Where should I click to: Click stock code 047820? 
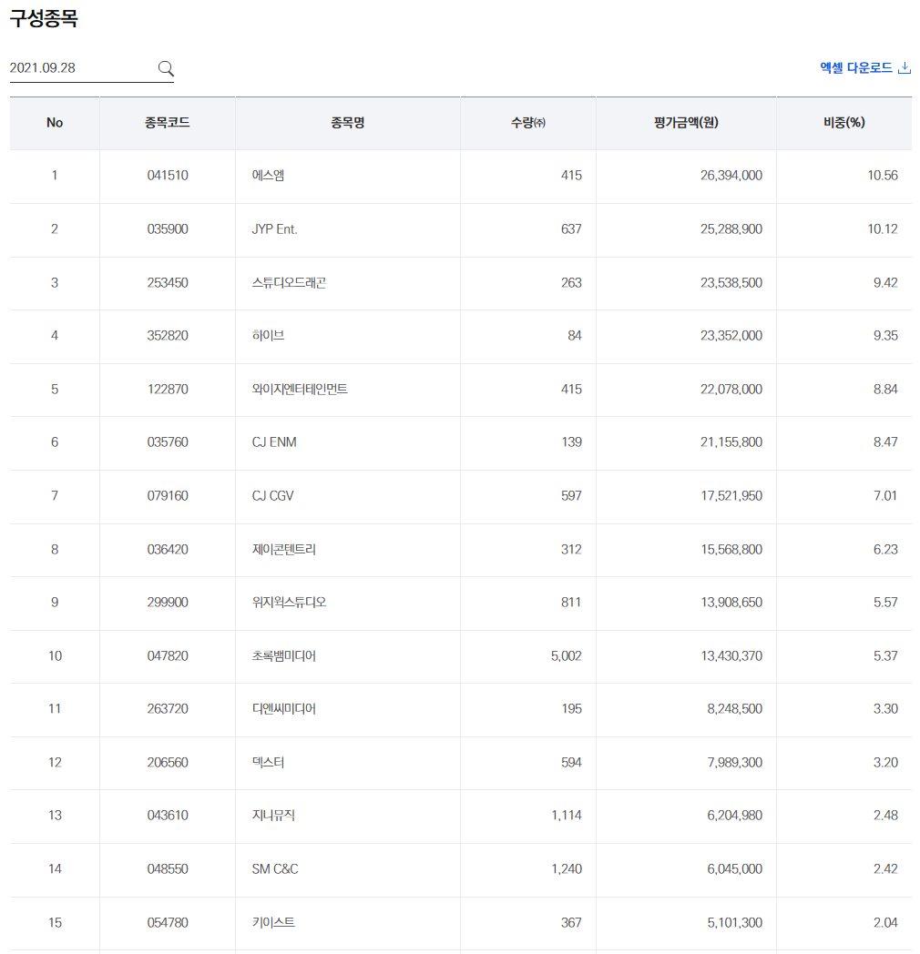168,655
